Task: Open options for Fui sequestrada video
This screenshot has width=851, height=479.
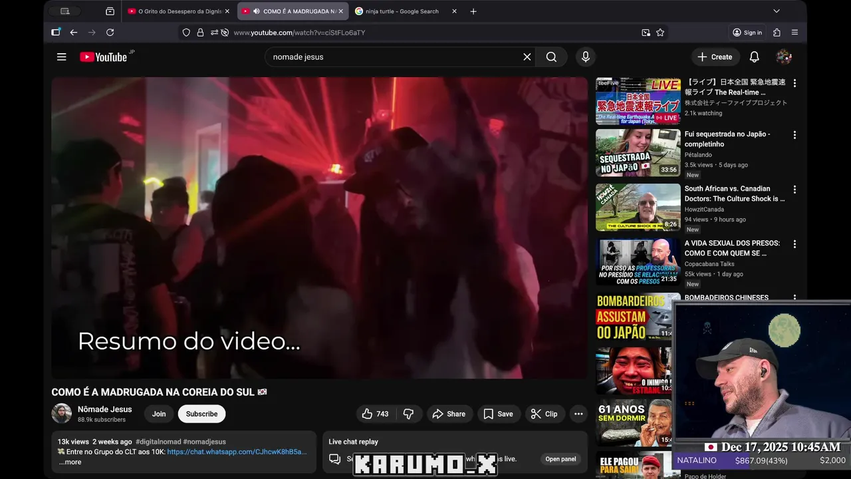Action: pyautogui.click(x=794, y=135)
